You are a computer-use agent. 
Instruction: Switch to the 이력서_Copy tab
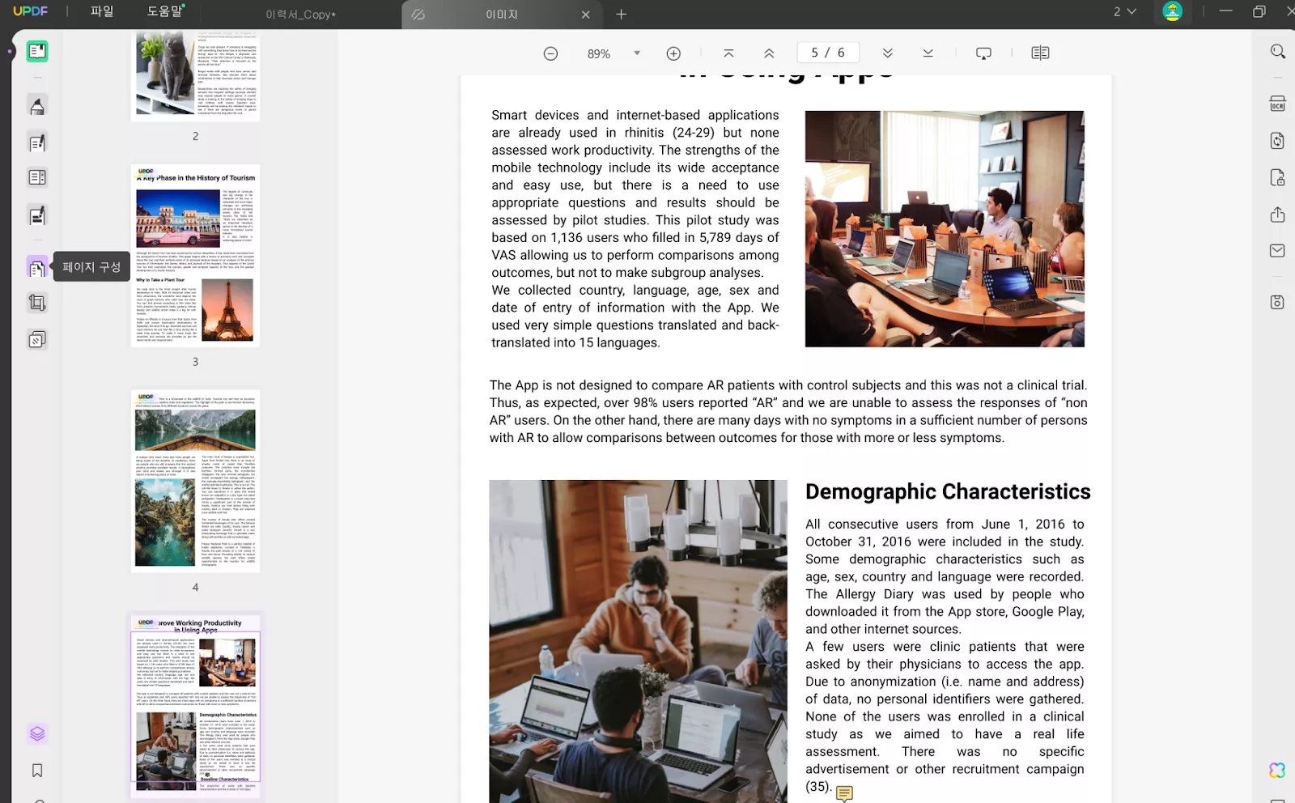tap(301, 15)
